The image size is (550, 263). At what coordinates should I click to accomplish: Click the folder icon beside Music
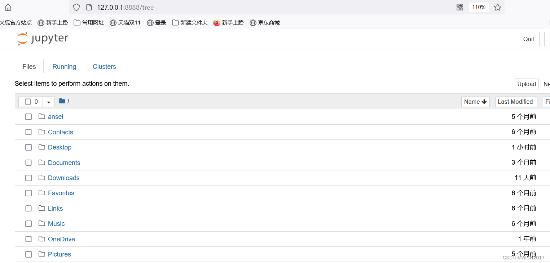pos(42,223)
